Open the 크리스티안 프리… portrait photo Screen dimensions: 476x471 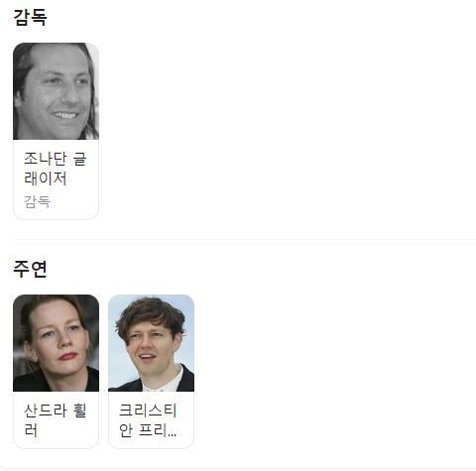151,343
